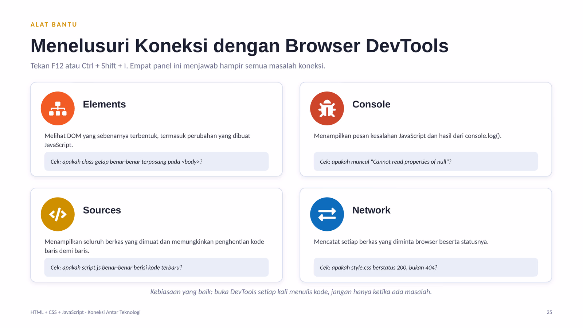This screenshot has width=583, height=328.
Task: Click the note 'Kebiasaan yang baik: buka DevTools'
Action: (x=291, y=292)
